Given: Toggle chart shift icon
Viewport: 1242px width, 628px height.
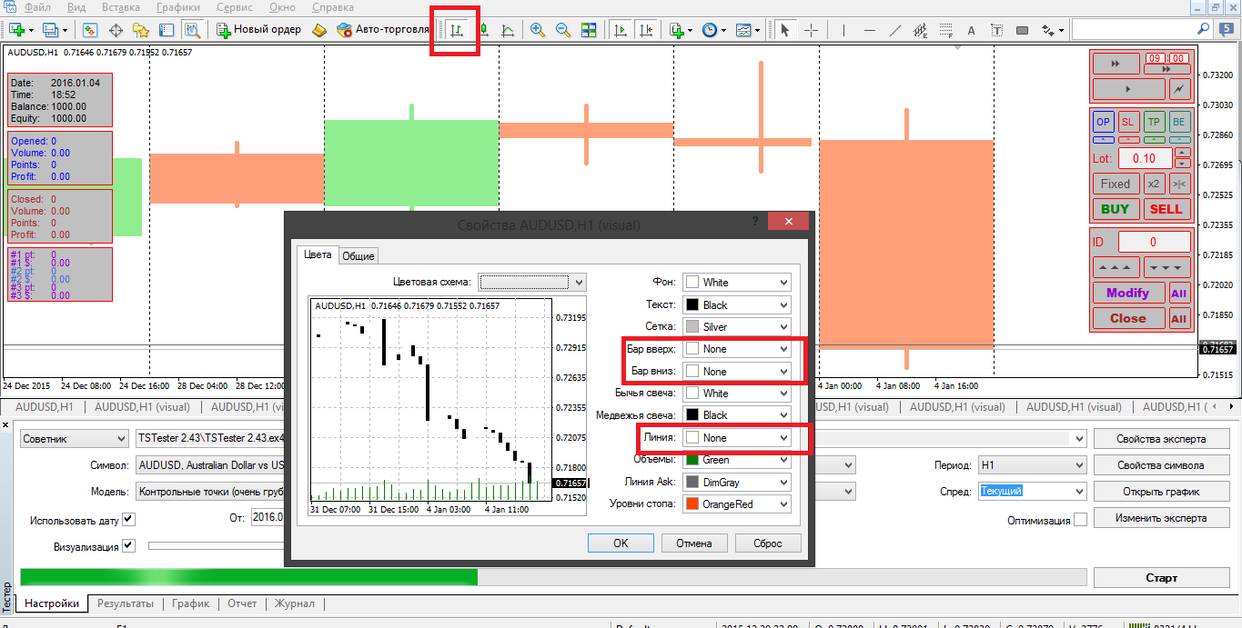Looking at the screenshot, I should 647,30.
